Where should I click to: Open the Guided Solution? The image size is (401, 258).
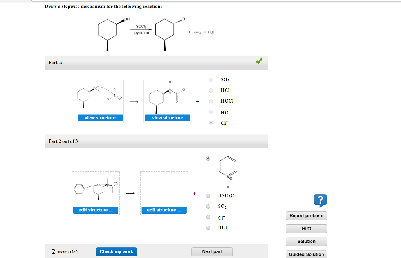point(306,254)
